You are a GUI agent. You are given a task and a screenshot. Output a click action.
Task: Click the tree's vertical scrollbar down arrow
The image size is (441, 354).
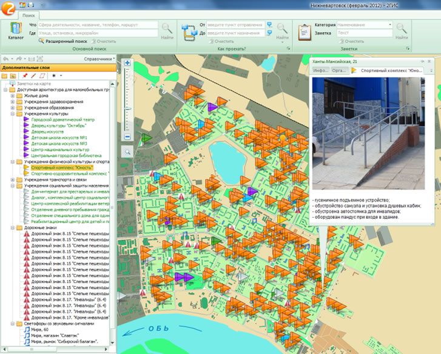[112, 342]
